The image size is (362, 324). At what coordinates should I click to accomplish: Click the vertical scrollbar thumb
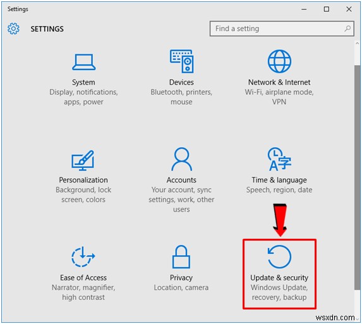pyautogui.click(x=358, y=177)
